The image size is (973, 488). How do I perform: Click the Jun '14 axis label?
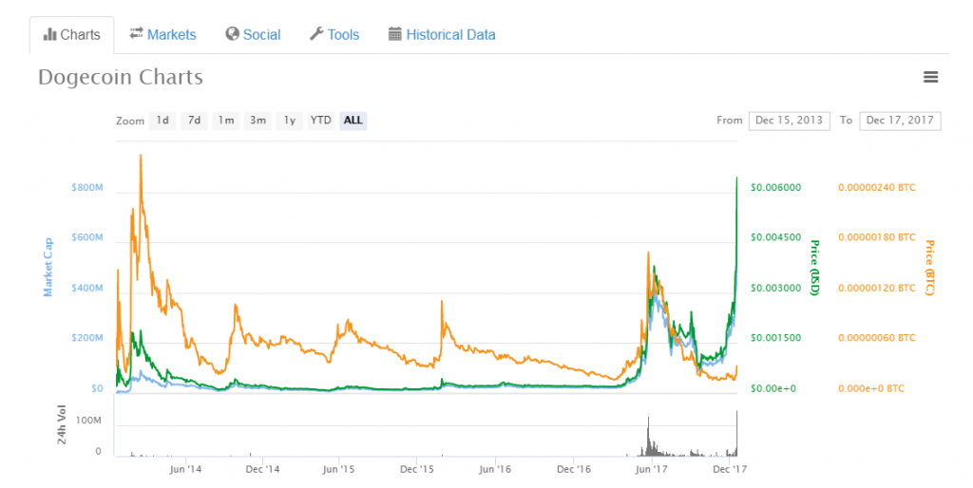185,469
